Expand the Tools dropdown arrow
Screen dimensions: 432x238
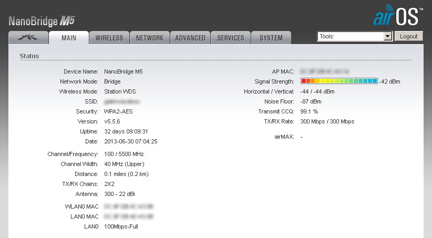click(388, 36)
